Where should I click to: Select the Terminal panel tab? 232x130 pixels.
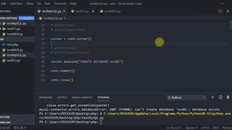point(103,97)
